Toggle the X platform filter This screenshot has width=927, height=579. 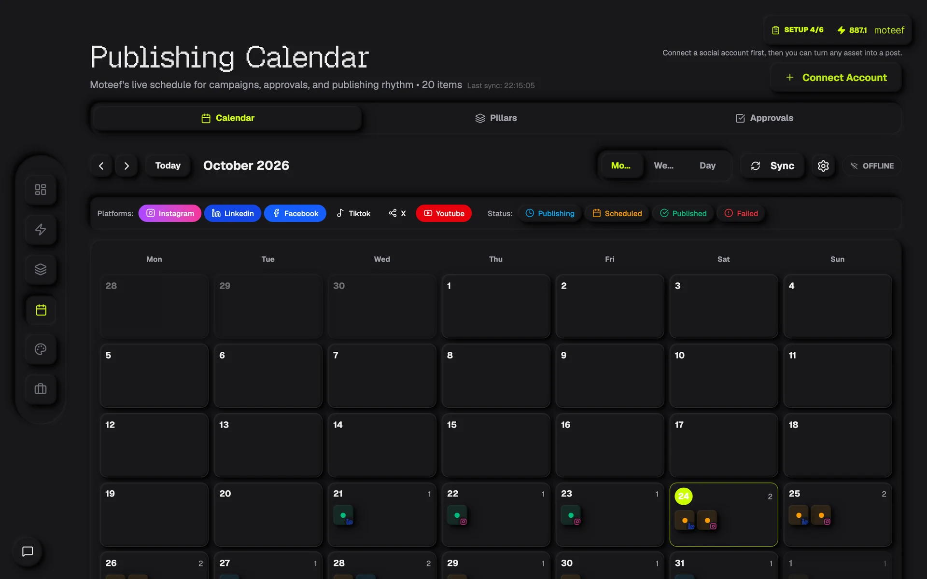tap(397, 213)
